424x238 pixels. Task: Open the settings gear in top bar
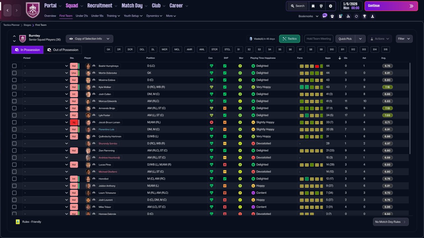pyautogui.click(x=330, y=6)
